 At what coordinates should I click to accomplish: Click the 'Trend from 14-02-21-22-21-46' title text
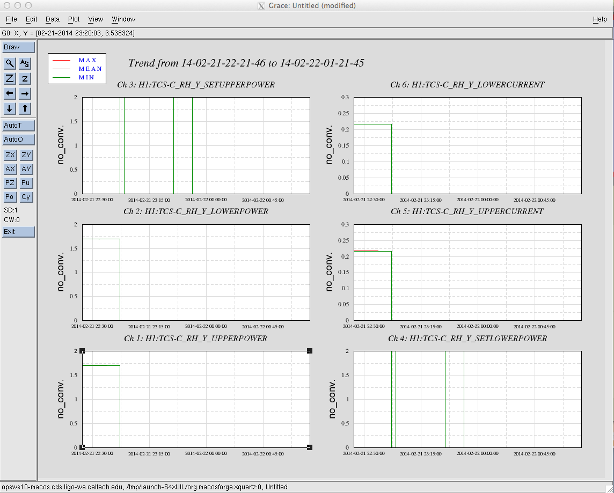point(246,63)
